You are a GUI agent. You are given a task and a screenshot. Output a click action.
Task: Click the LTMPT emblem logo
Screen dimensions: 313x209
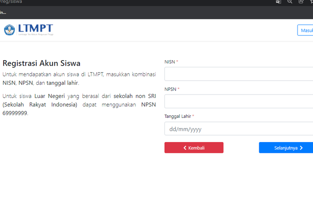coord(9,30)
